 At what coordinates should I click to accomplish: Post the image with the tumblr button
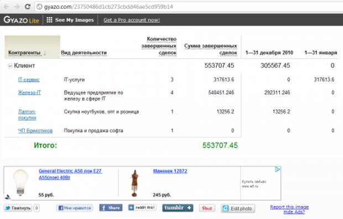click(178, 207)
